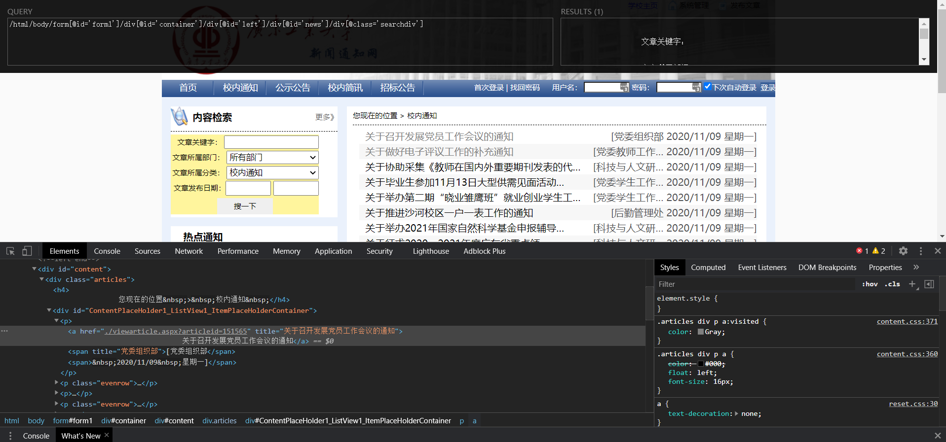The width and height of the screenshot is (946, 442).
Task: Open 招标公告 navigation menu item
Action: point(398,88)
